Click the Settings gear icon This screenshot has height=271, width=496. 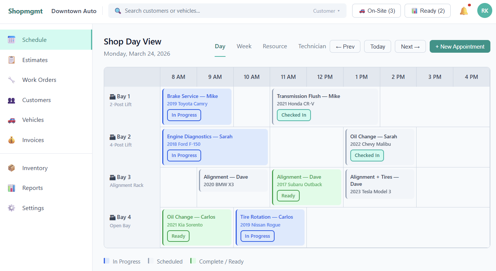pyautogui.click(x=12, y=208)
